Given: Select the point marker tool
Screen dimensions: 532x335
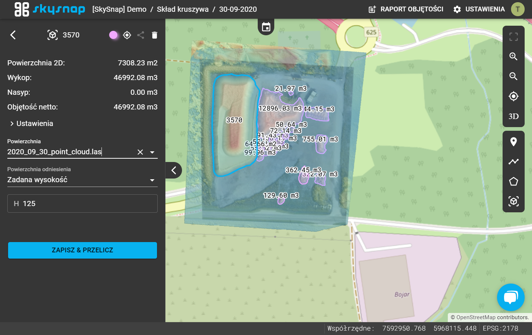Looking at the screenshot, I should 514,142.
